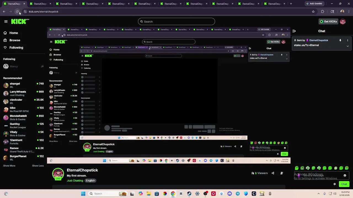
Task: Open Home in the Kick sidebar
Action: click(11, 33)
